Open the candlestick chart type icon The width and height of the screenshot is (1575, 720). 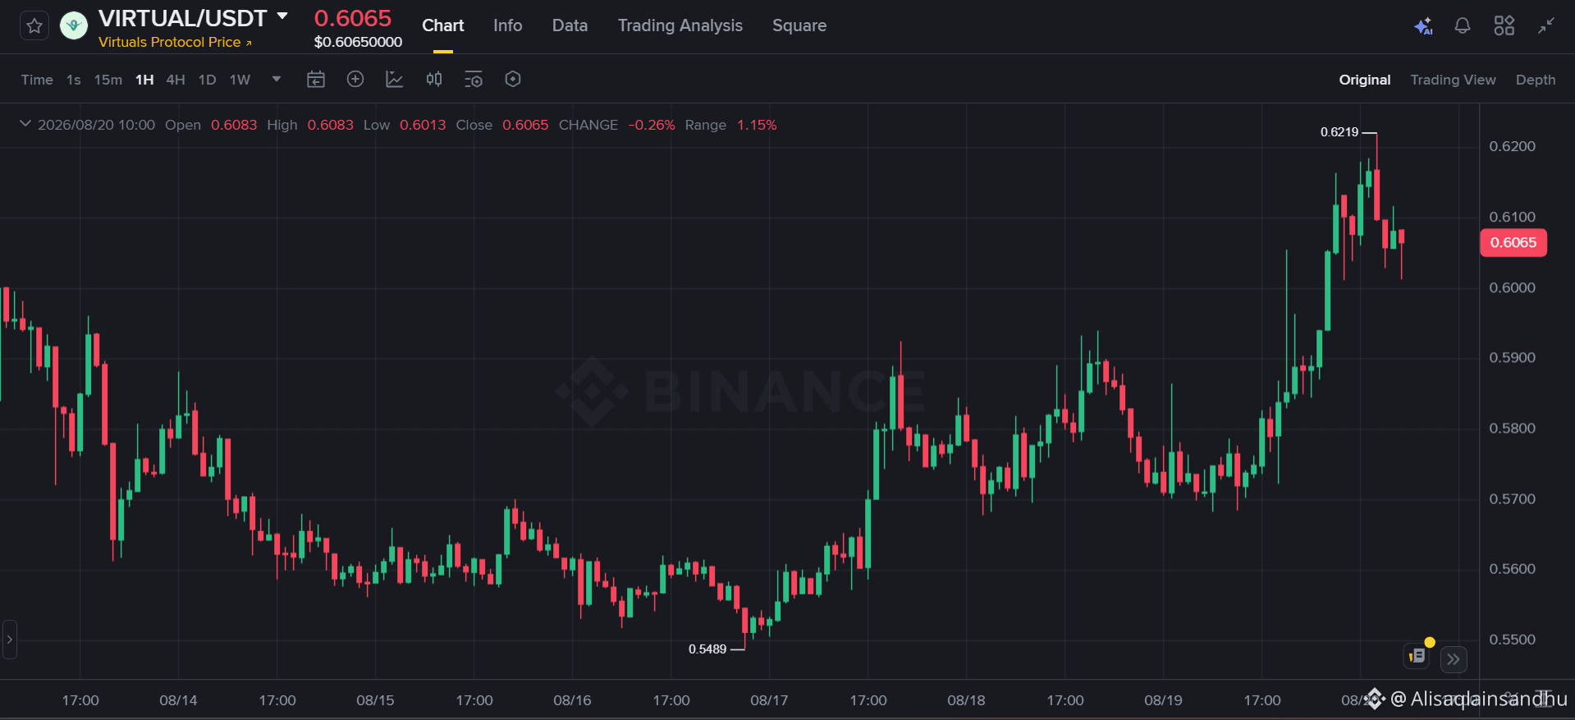[434, 80]
